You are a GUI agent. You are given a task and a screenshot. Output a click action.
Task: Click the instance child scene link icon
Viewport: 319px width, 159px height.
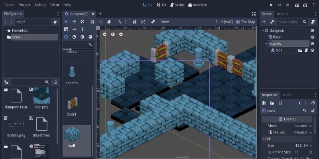click(272, 22)
